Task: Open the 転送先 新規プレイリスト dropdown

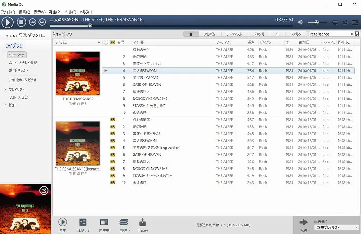Action: (x=337, y=228)
